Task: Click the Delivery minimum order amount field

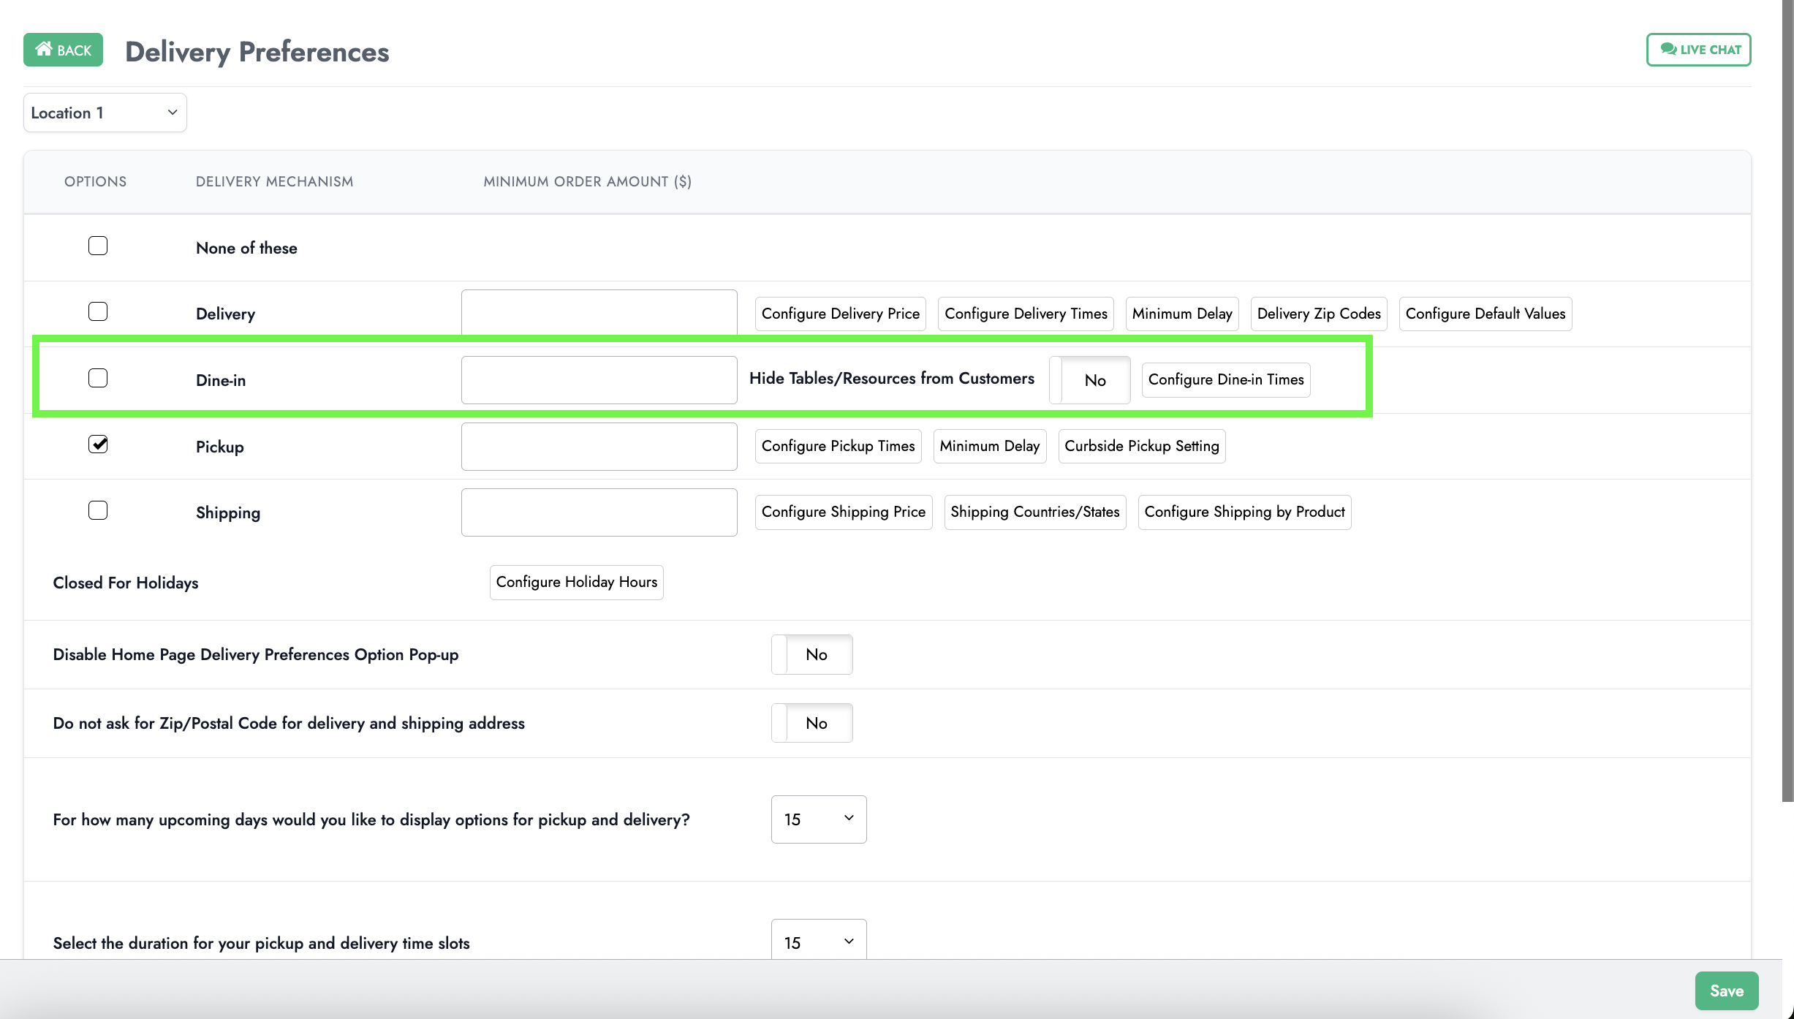Action: (x=599, y=313)
